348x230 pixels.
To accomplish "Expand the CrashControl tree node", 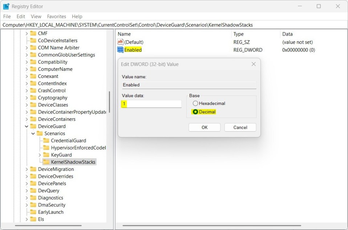I will (x=27, y=90).
